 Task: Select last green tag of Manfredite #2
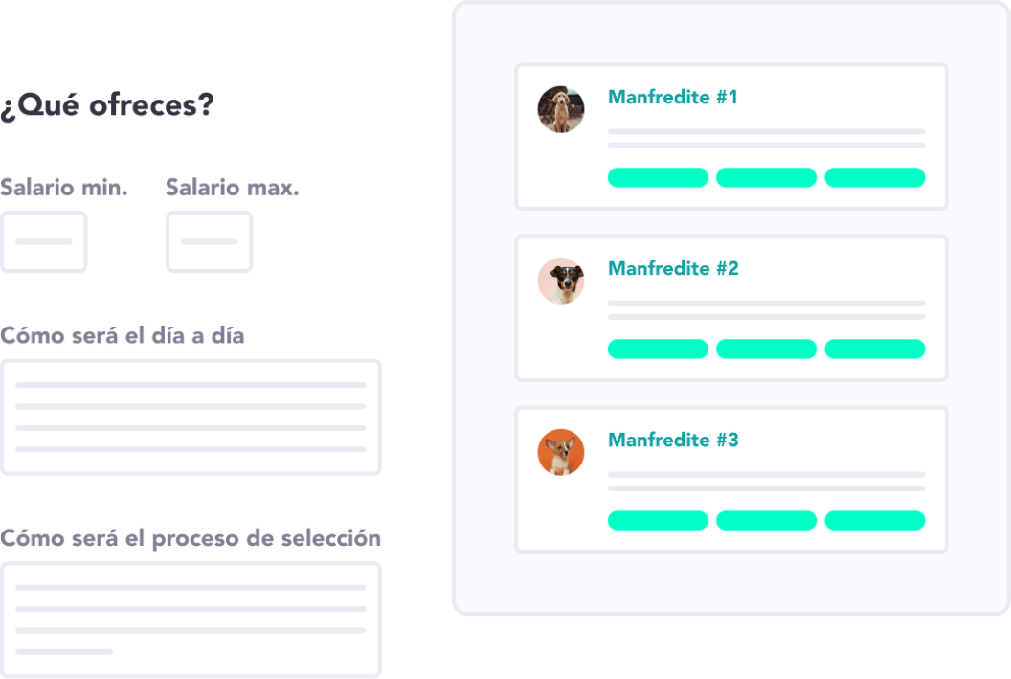[874, 349]
